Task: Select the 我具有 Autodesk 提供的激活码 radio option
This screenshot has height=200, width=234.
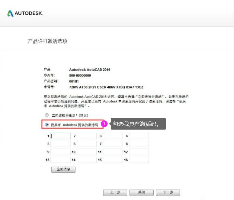Action: coord(47,124)
